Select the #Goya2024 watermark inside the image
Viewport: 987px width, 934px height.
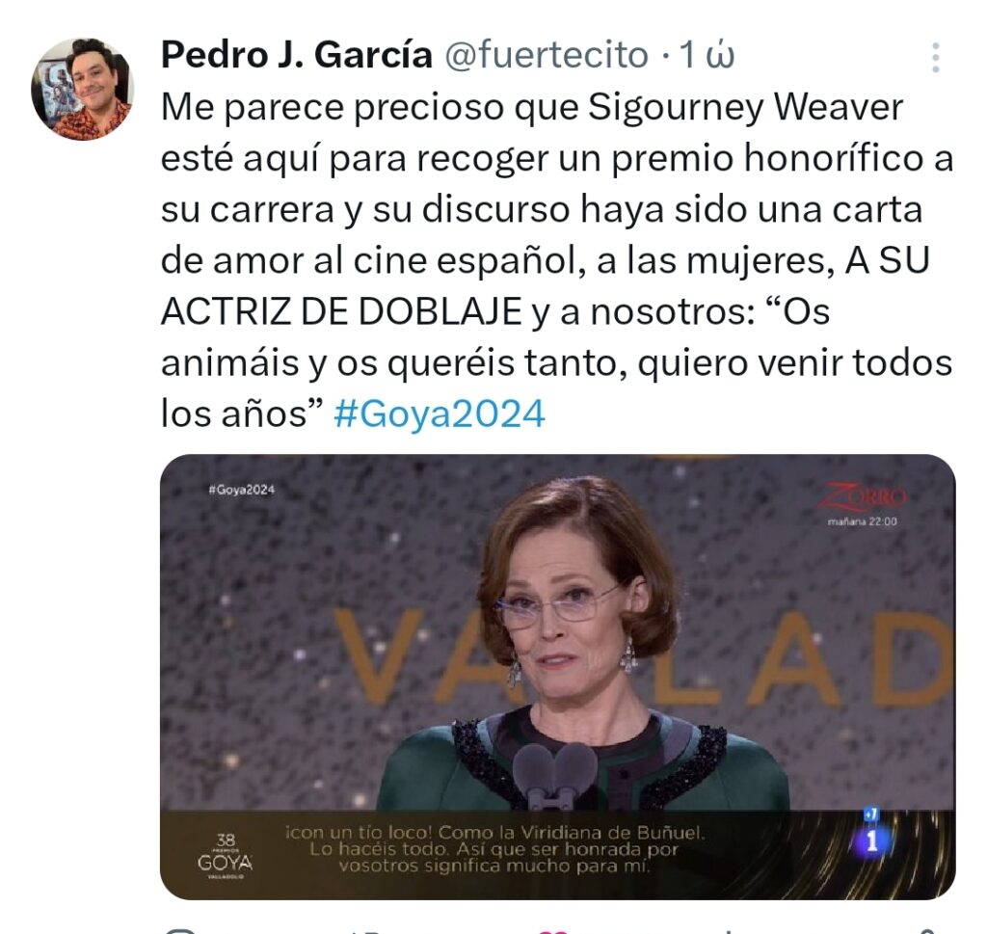click(241, 490)
